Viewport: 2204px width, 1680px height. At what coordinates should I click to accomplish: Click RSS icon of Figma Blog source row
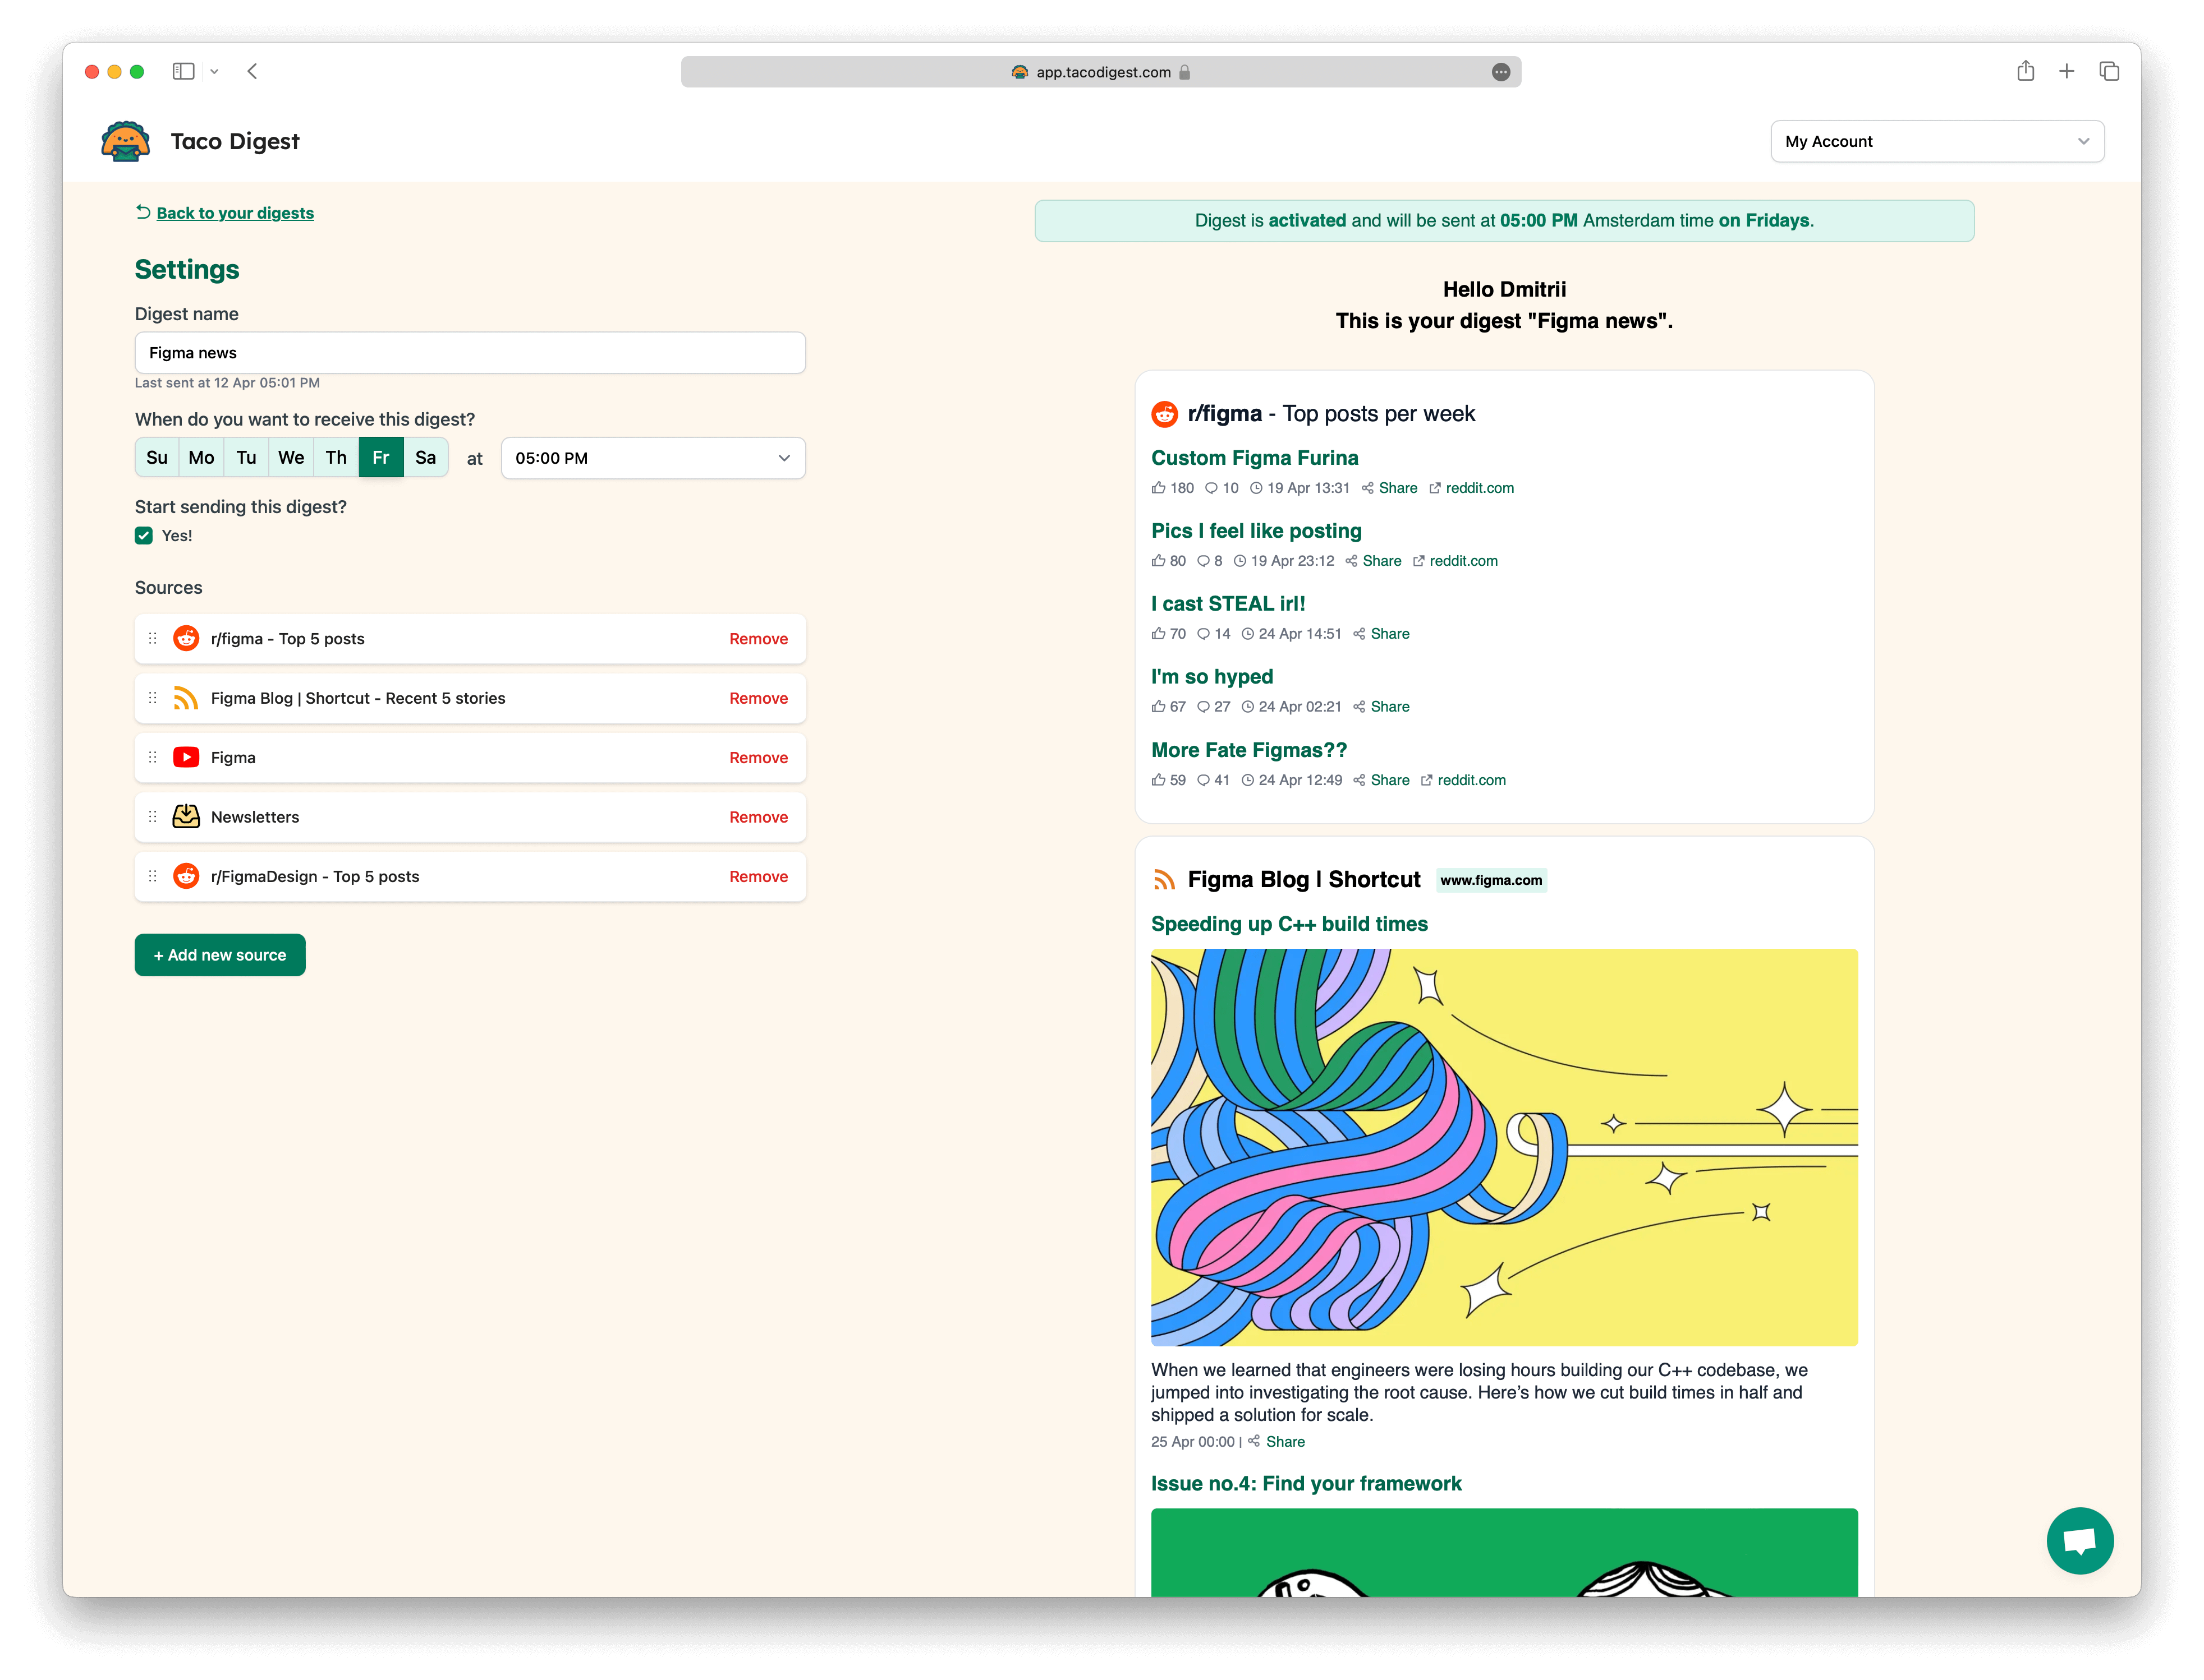(x=186, y=698)
